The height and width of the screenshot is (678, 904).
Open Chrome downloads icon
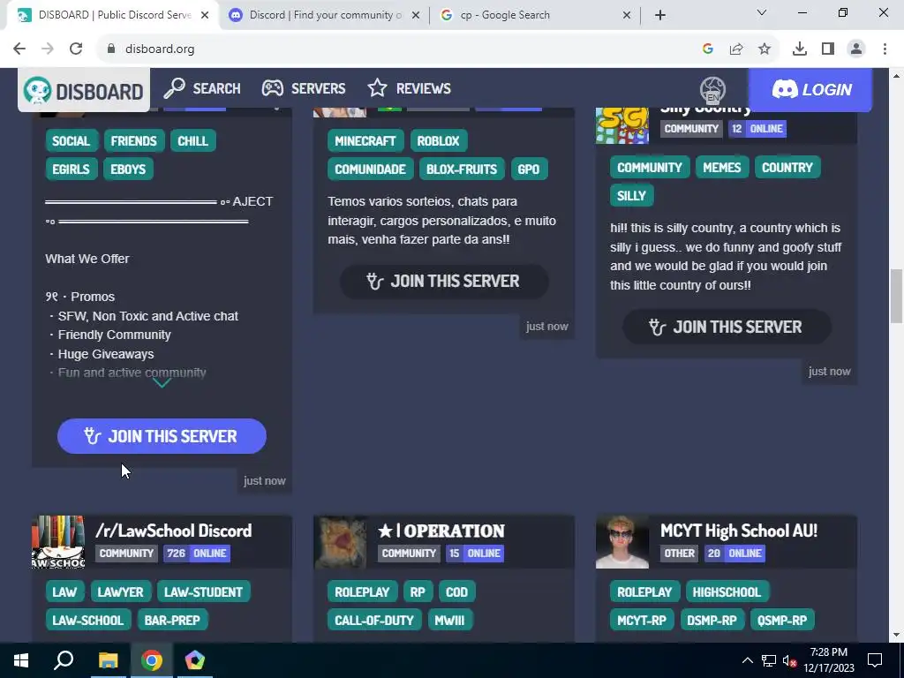(x=800, y=49)
